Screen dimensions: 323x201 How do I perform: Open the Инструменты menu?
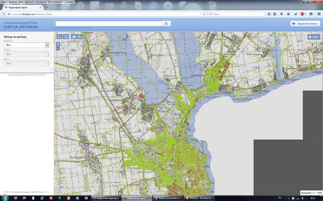coord(55,2)
